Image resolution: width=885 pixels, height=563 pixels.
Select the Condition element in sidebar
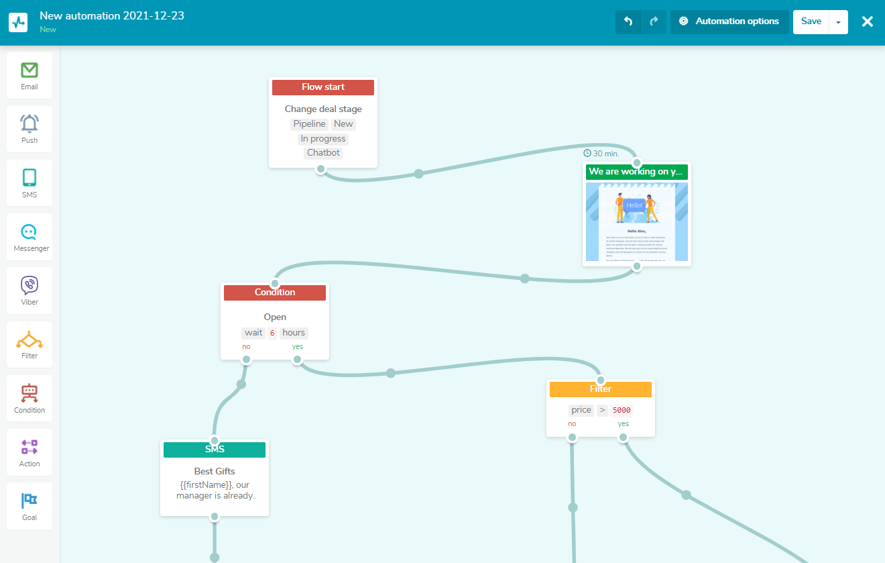tap(29, 399)
